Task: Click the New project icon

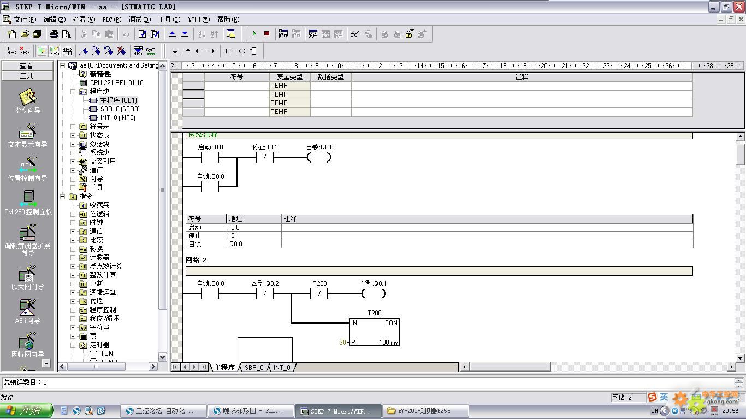Action: coord(12,34)
